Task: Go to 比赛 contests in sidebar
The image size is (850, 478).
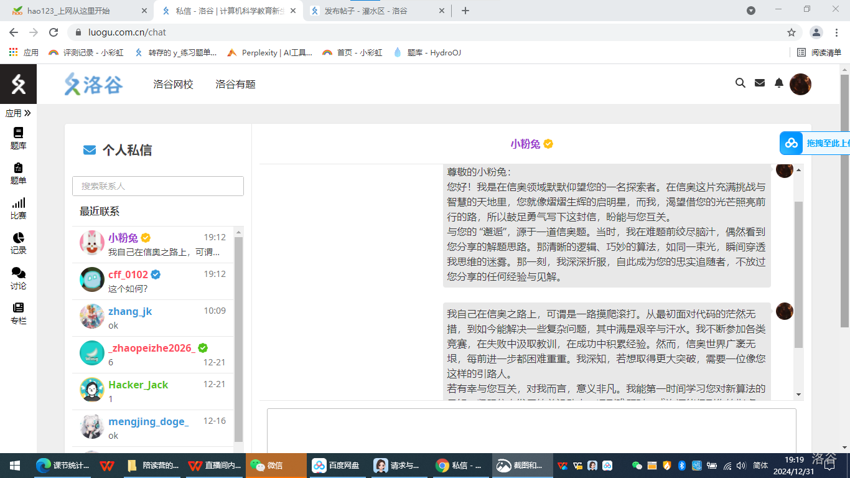Action: coord(18,207)
